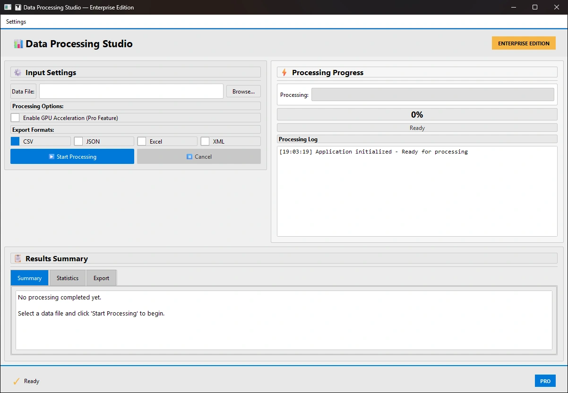Click the Cancel button
Viewport: 568px width, 393px height.
[199, 156]
